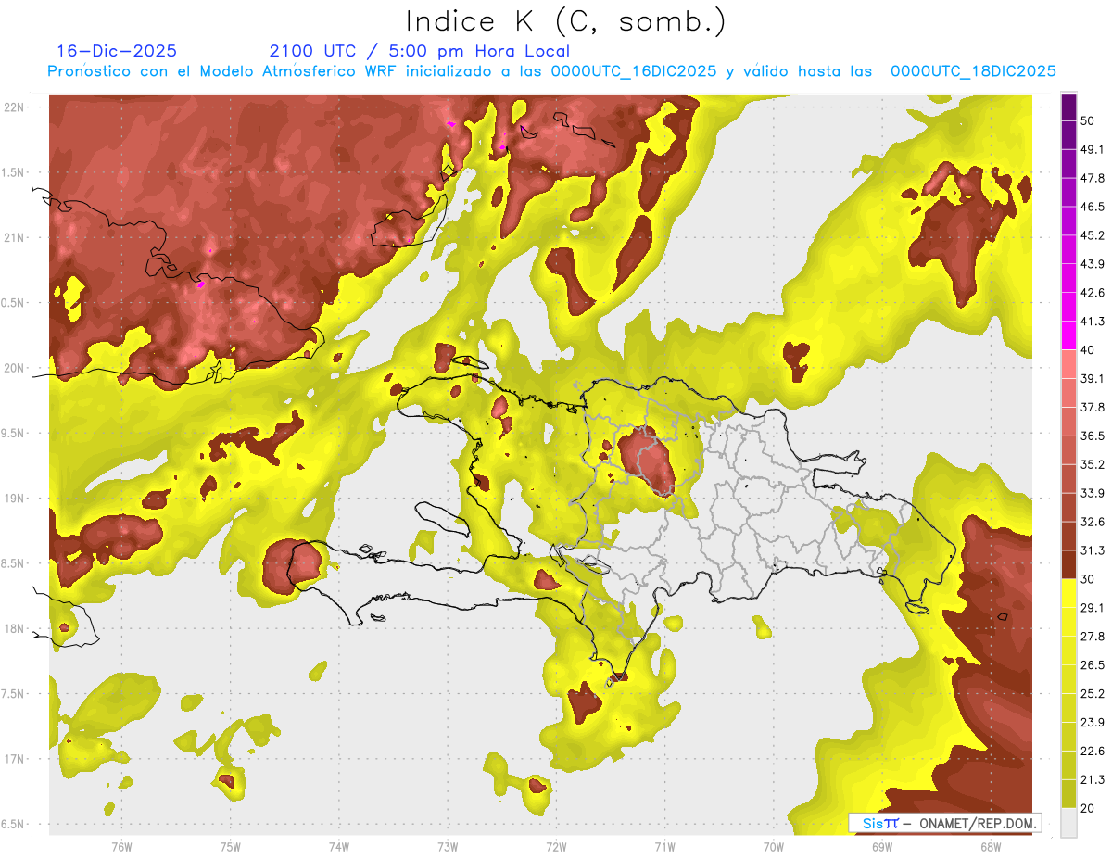Click the longitude label '74W'

coord(338,847)
